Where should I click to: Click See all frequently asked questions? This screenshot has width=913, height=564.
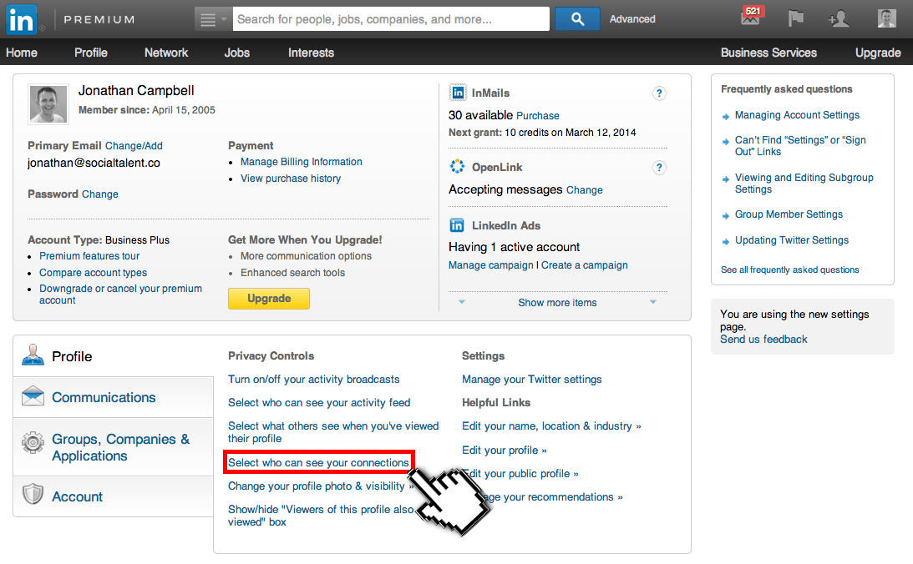(x=789, y=269)
